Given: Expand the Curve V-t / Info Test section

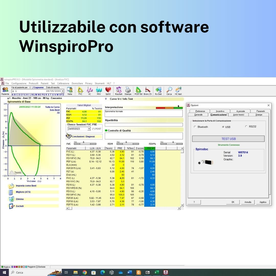Looking at the screenshot, I should click(x=106, y=99).
